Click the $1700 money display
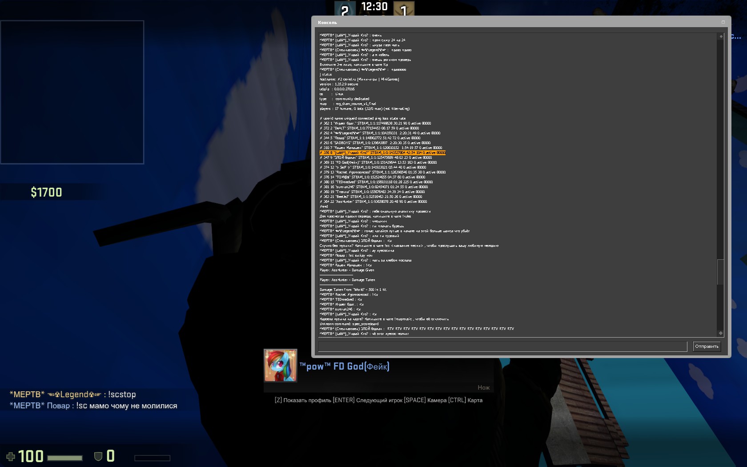The height and width of the screenshot is (467, 747). tap(46, 192)
